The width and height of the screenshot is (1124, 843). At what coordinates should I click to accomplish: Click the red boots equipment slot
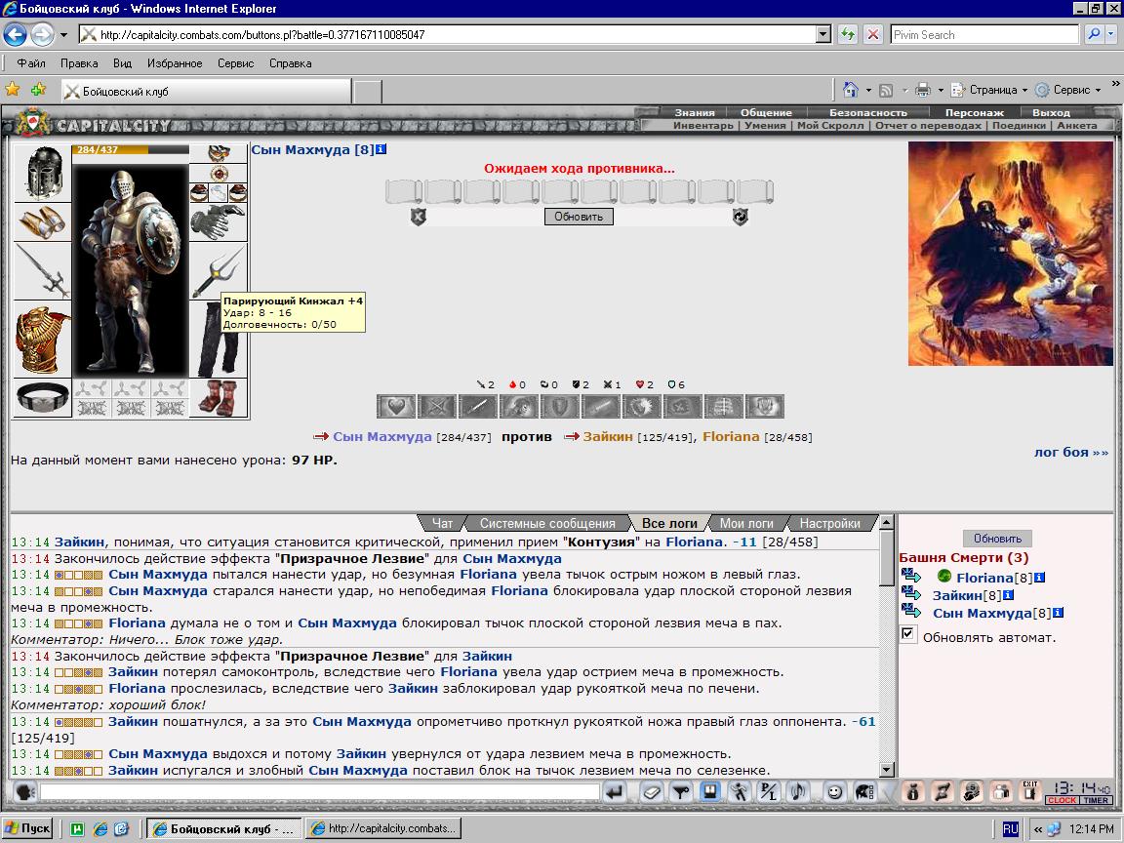click(219, 398)
